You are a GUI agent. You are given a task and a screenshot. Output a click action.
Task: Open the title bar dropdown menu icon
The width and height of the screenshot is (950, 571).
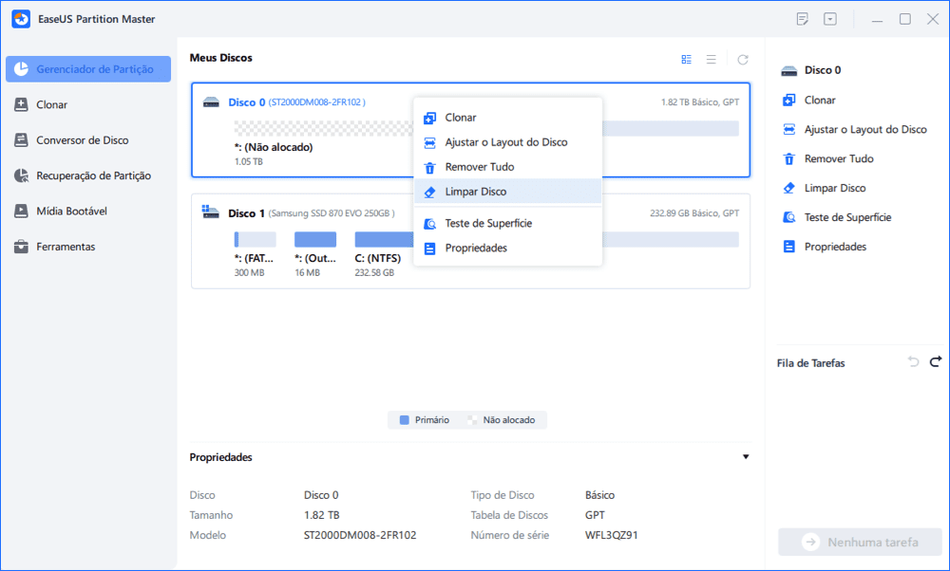830,19
